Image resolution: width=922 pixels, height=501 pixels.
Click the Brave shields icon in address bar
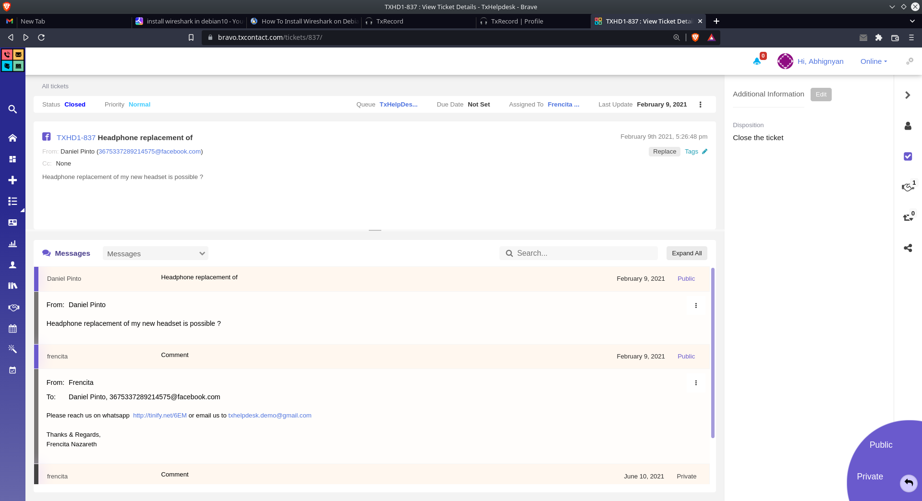pyautogui.click(x=695, y=37)
